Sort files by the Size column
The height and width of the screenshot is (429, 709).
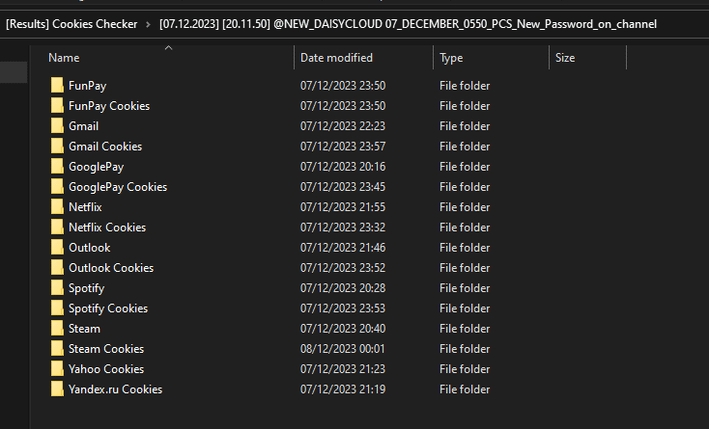click(565, 58)
